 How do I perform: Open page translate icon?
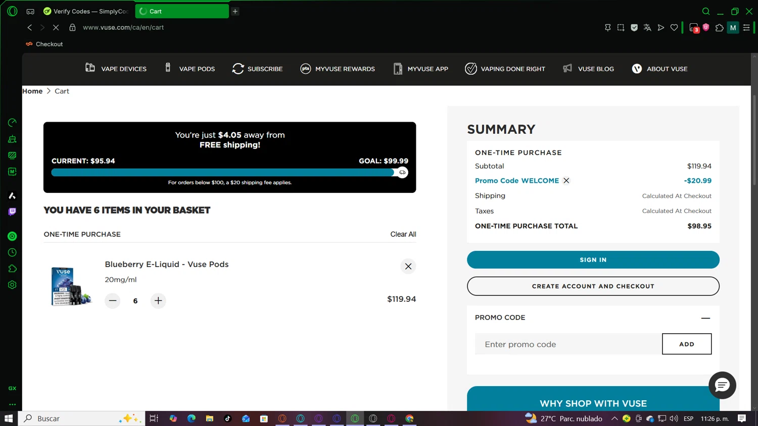click(647, 28)
